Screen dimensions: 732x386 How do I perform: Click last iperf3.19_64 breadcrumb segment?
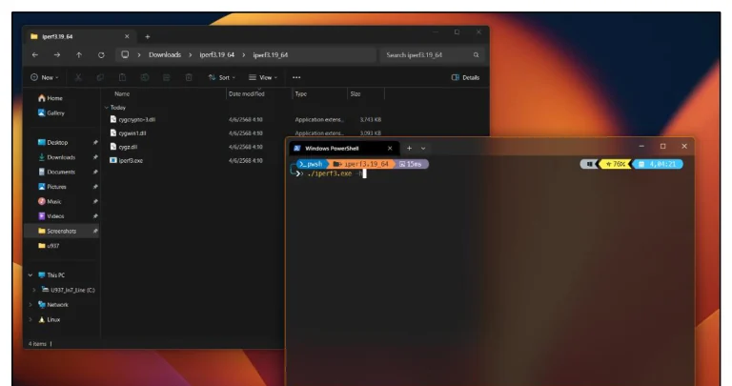click(271, 55)
